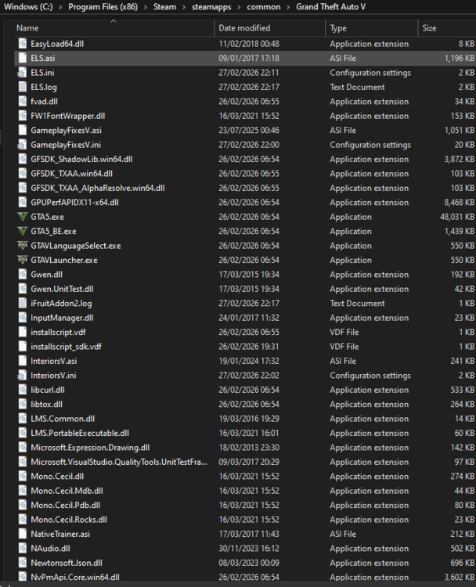Click the EasyLoad64.dll file icon
This screenshot has width=476, height=587.
(23, 44)
